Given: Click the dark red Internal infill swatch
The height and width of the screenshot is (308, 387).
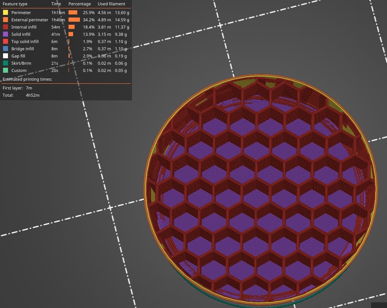Looking at the screenshot, I should point(5,27).
